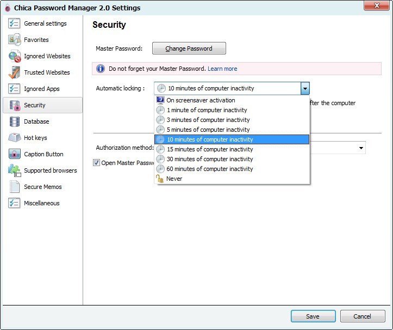The height and width of the screenshot is (330, 393).
Task: Click the Ignored Apps checklist icon
Action: coord(14,89)
